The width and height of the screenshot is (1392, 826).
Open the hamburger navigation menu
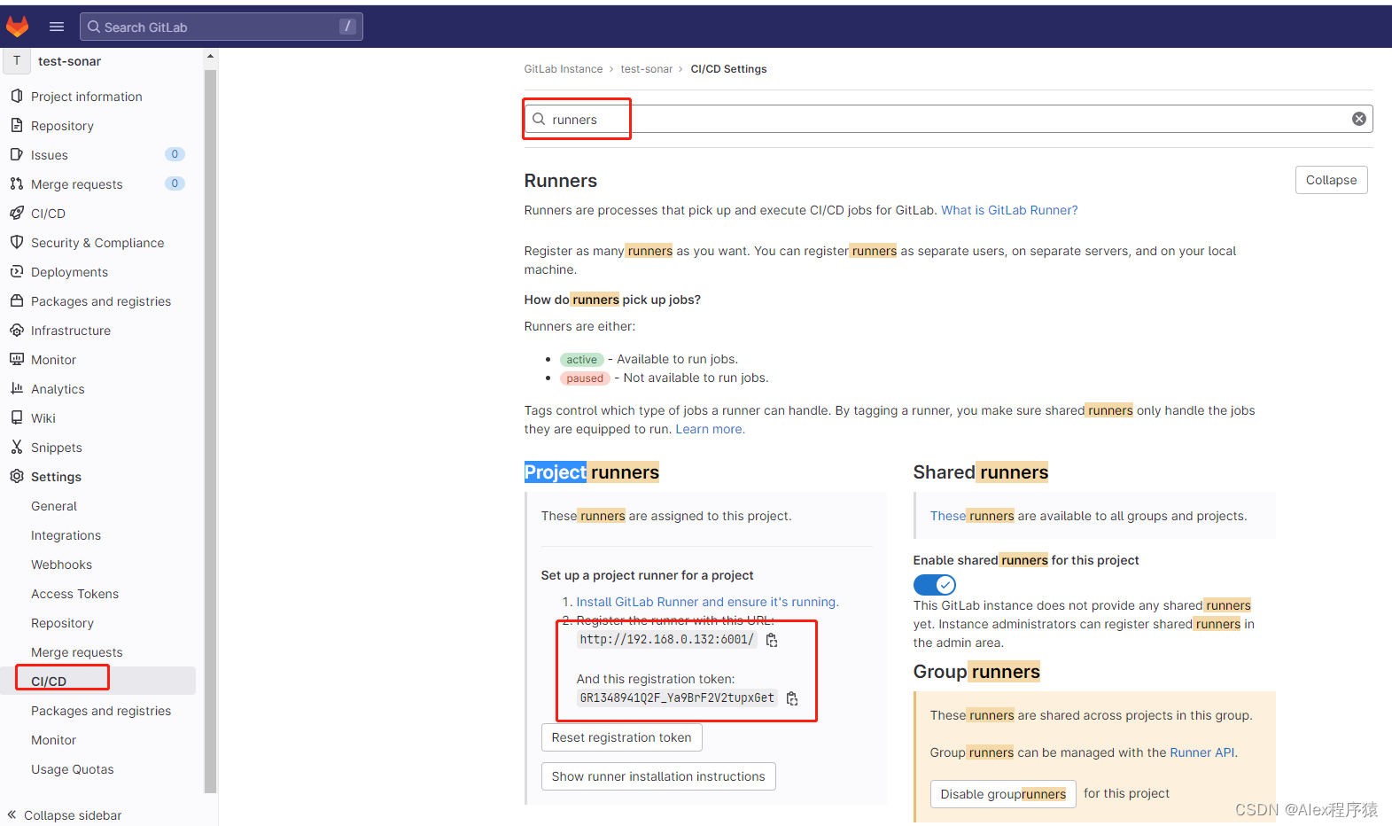coord(57,27)
